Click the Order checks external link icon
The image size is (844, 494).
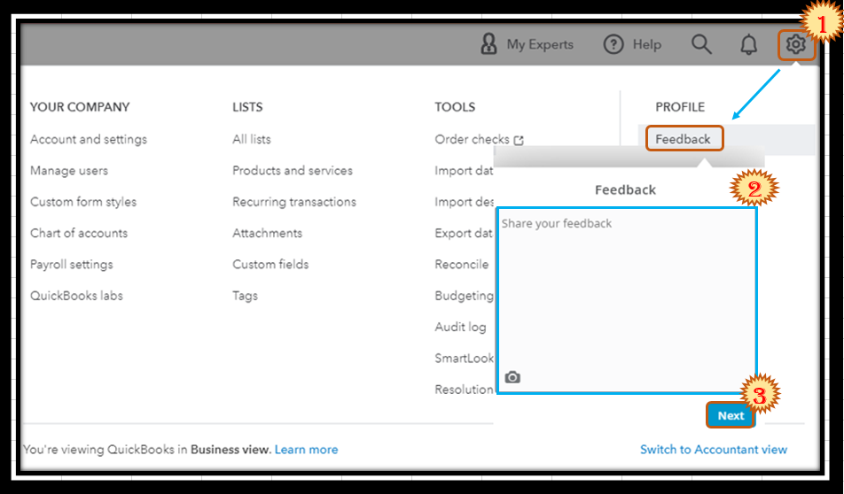click(x=519, y=140)
